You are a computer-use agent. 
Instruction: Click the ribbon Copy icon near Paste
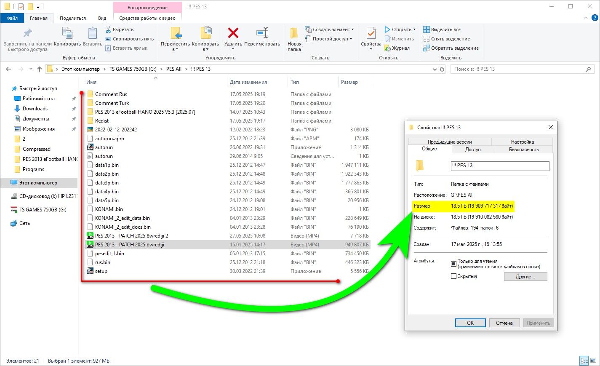pyautogui.click(x=67, y=34)
